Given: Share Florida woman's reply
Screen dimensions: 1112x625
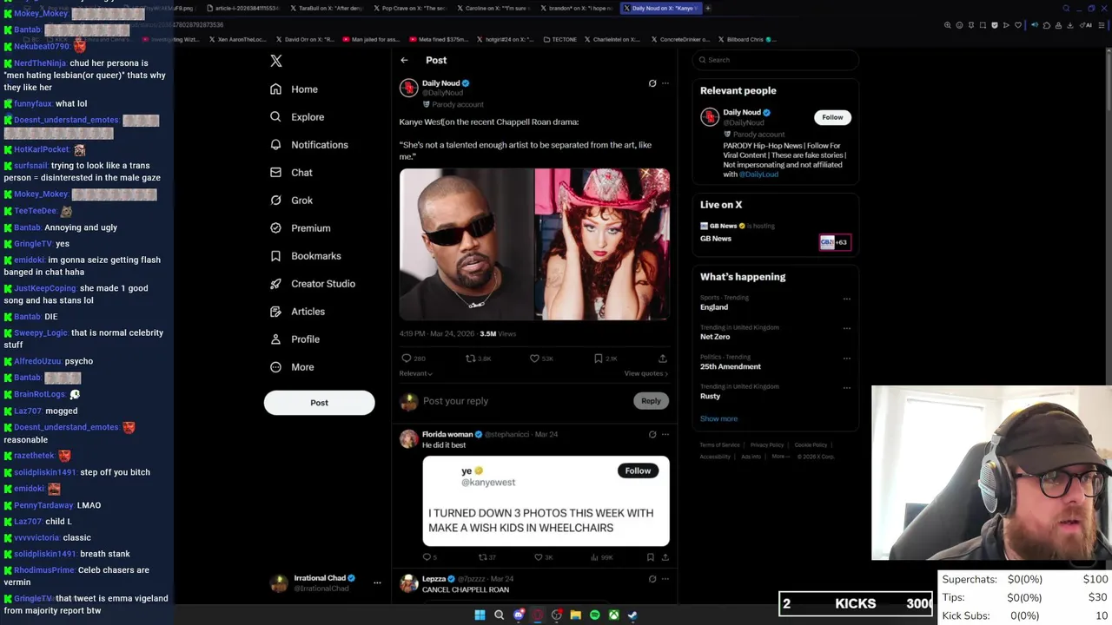Looking at the screenshot, I should point(665,557).
